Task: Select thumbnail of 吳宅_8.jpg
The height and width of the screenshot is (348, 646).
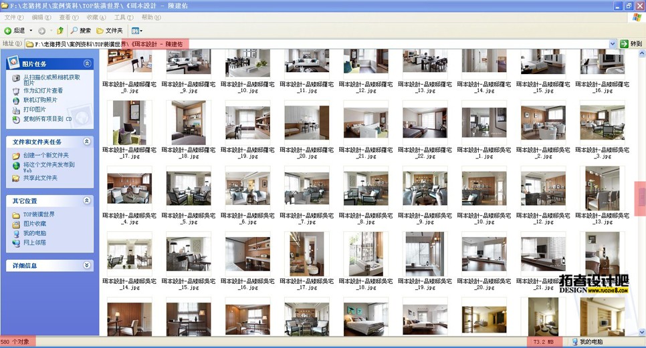Action: click(x=366, y=188)
